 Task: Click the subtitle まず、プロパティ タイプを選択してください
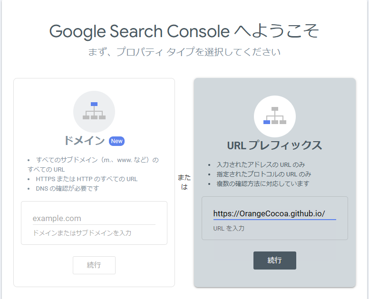(x=184, y=52)
